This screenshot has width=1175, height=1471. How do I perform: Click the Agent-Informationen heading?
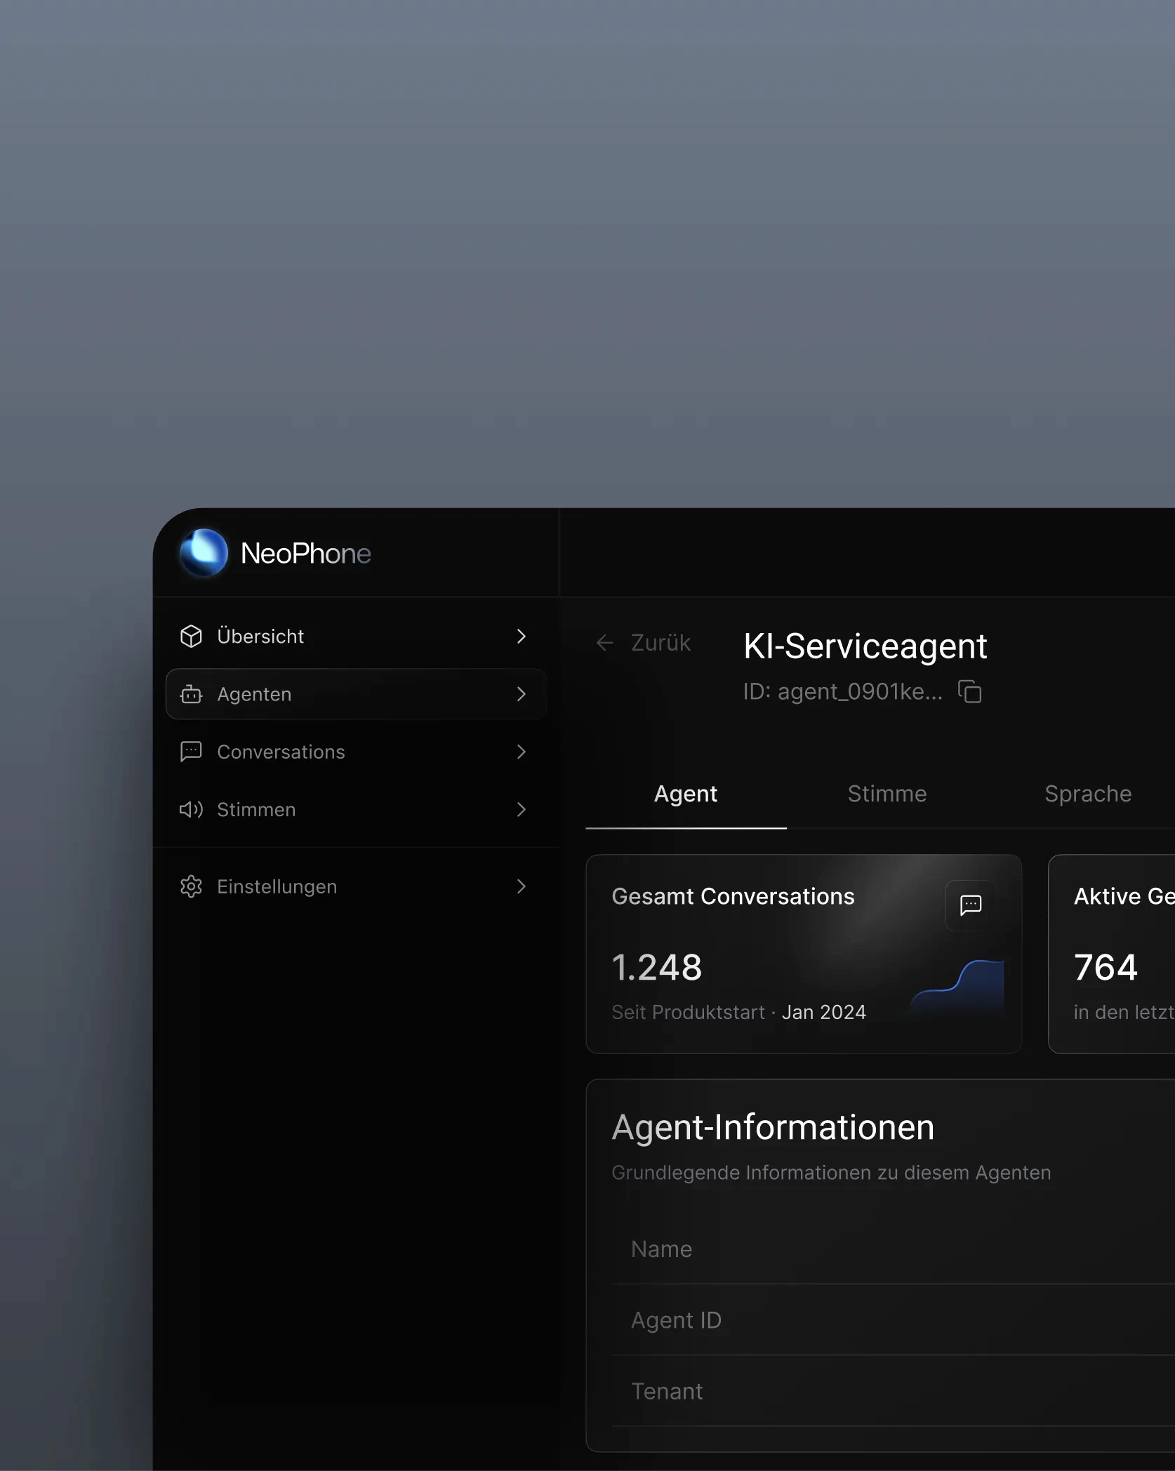[x=773, y=1128]
